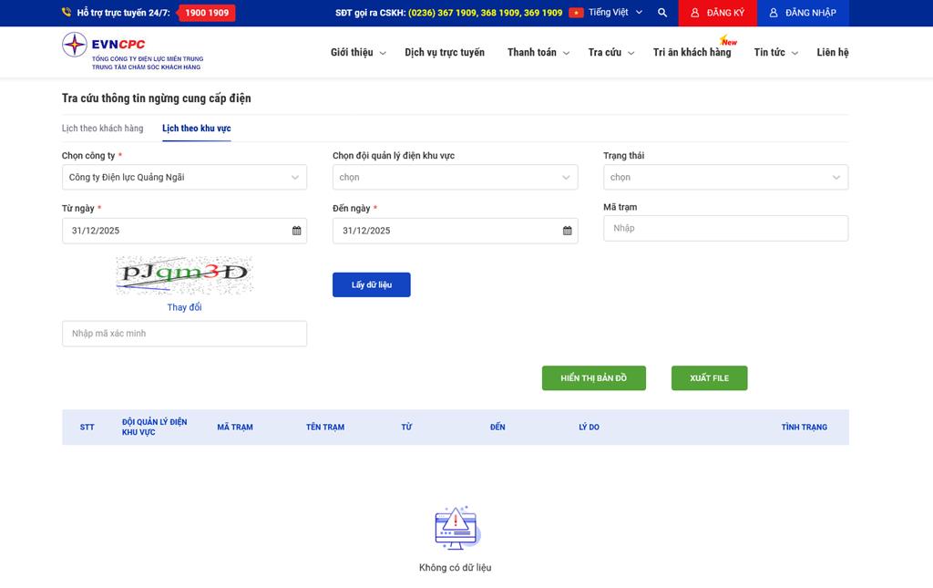Expand Chọn đội quản lý điện khu vực dropdown

click(x=455, y=178)
